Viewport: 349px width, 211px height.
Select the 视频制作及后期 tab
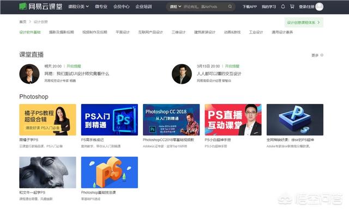pyautogui.click(x=94, y=32)
